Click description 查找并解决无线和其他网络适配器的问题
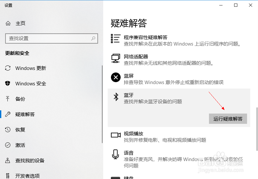Image resolution: width=258 pixels, height=179 pixels. [169, 63]
